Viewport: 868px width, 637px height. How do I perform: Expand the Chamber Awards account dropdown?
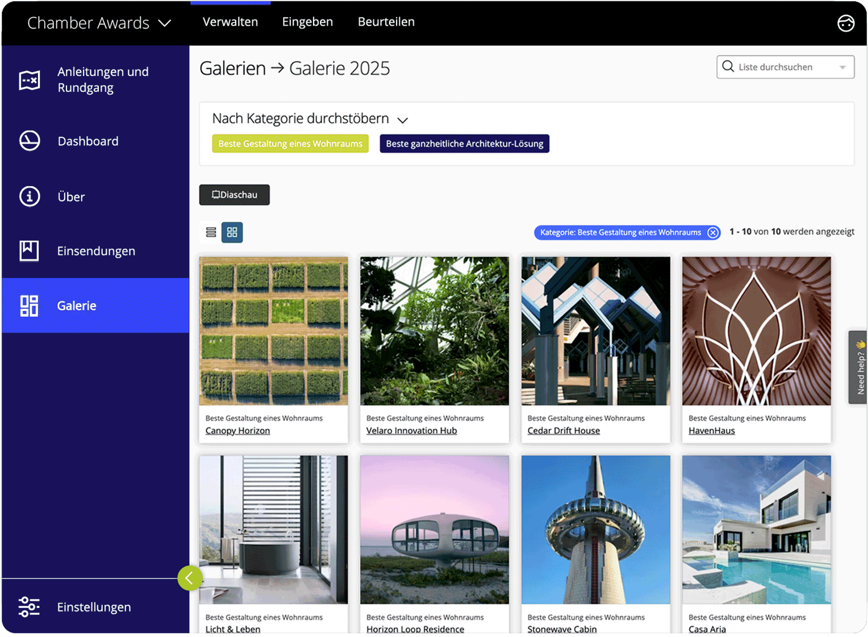point(165,23)
